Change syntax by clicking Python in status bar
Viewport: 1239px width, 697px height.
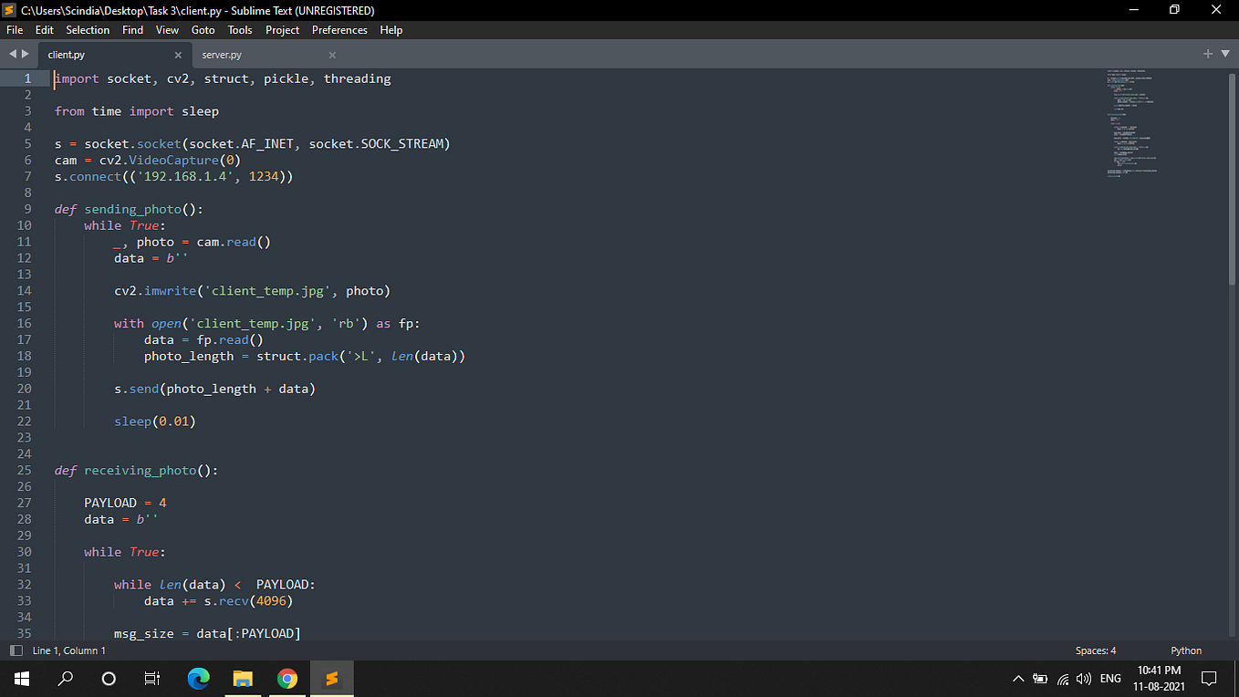tap(1185, 650)
